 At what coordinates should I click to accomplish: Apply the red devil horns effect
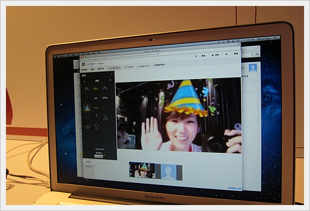pyautogui.click(x=105, y=108)
